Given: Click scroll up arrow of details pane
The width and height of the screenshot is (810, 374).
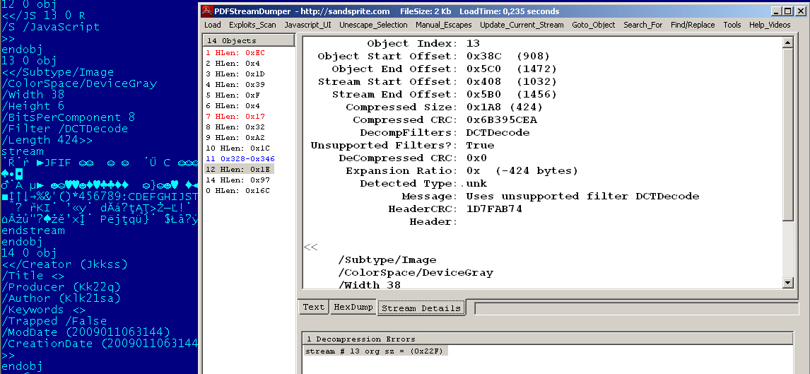Looking at the screenshot, I should [x=788, y=43].
